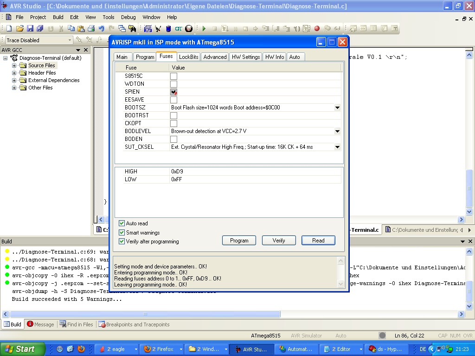Open the assemble/build AVR icon
The height and width of the screenshot is (356, 475).
148,28
